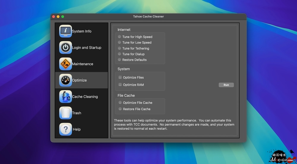Select Restore Defaults radio button

point(119,60)
